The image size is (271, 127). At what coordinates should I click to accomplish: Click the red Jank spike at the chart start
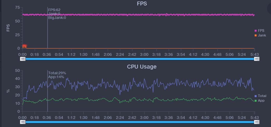24,46
